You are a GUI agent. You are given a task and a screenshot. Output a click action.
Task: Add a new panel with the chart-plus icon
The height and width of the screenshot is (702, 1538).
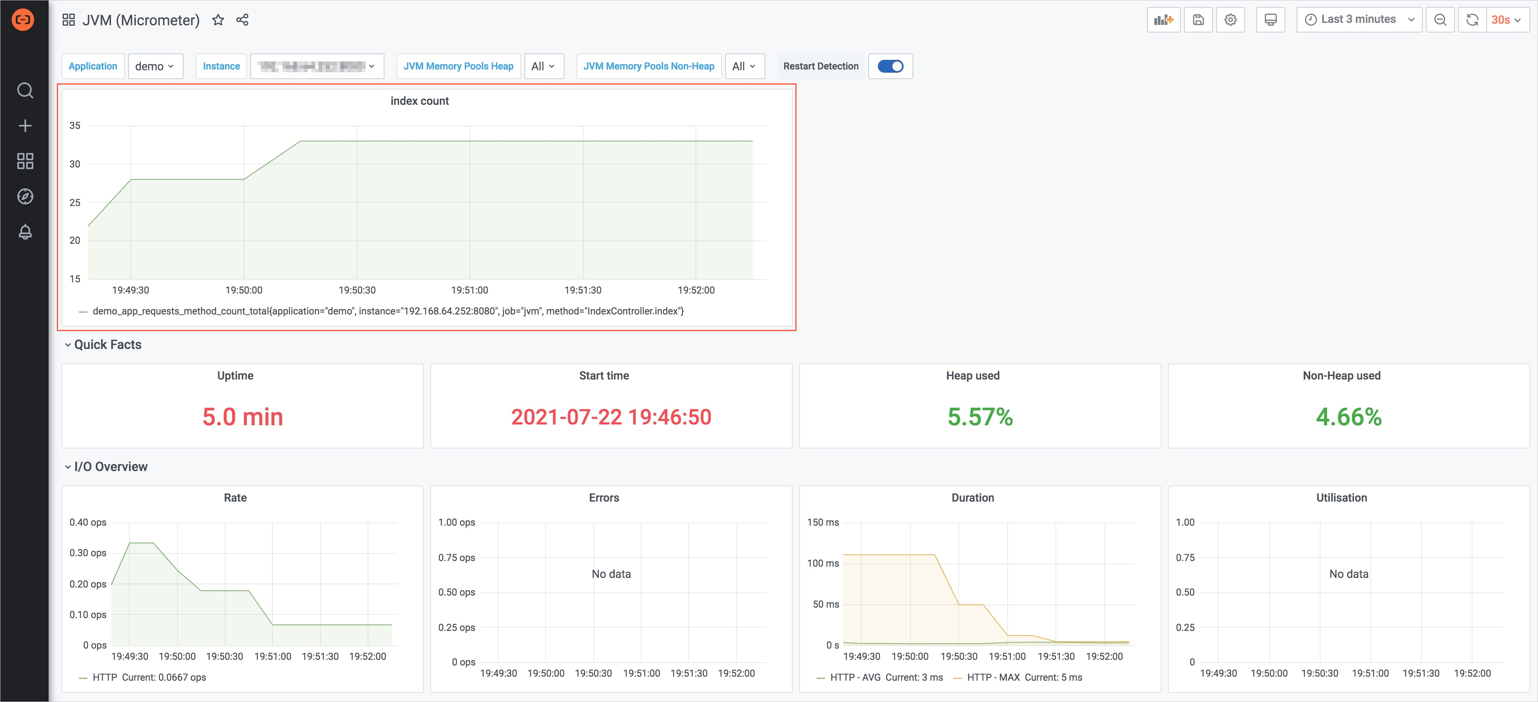pyautogui.click(x=1164, y=20)
